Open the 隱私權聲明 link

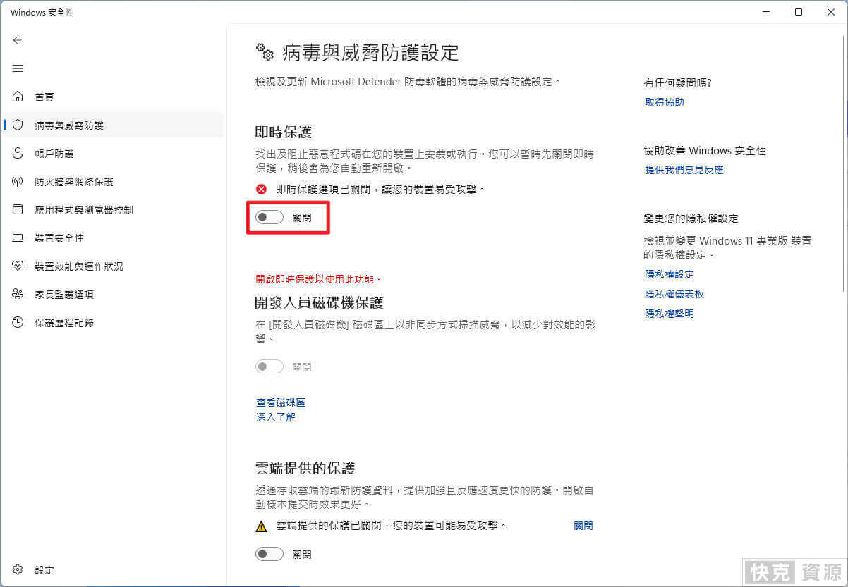point(670,314)
